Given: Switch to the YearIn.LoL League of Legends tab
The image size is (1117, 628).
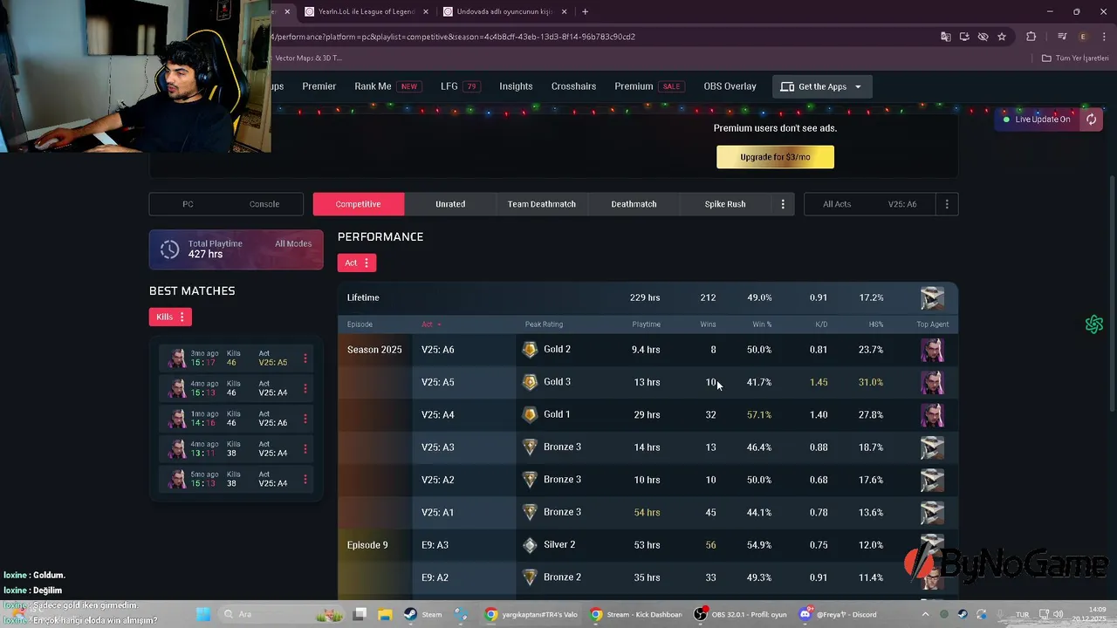Looking at the screenshot, I should point(365,12).
